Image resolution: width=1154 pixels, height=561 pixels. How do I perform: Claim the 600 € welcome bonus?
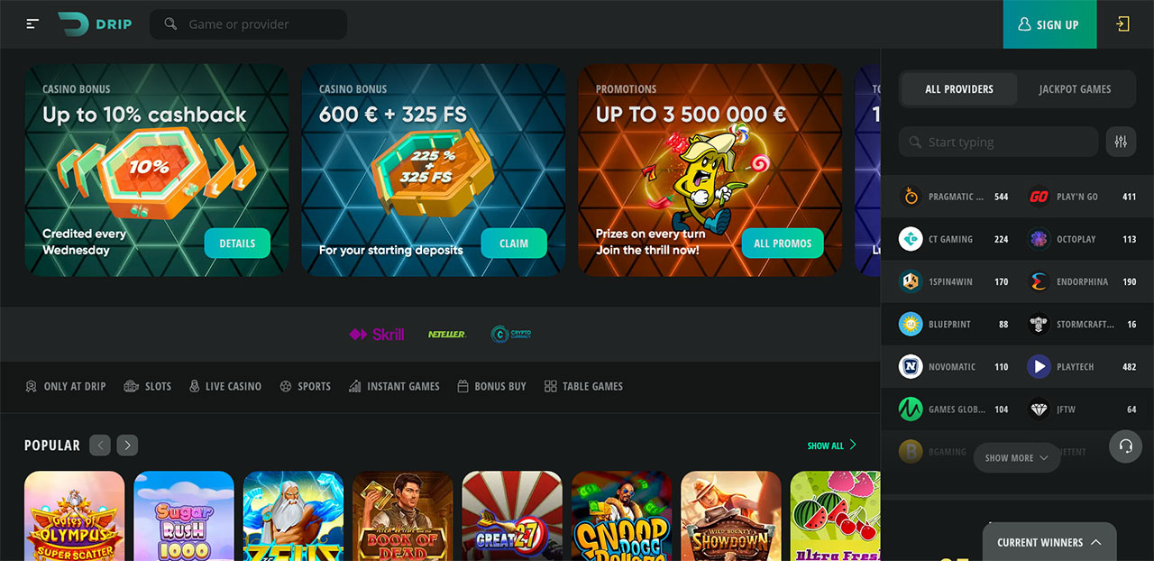click(514, 244)
